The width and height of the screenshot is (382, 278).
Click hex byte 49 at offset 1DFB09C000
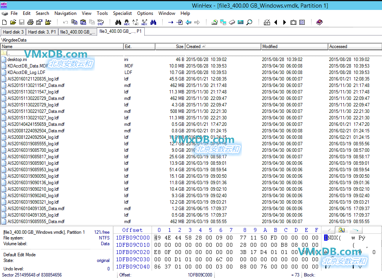tap(157, 238)
